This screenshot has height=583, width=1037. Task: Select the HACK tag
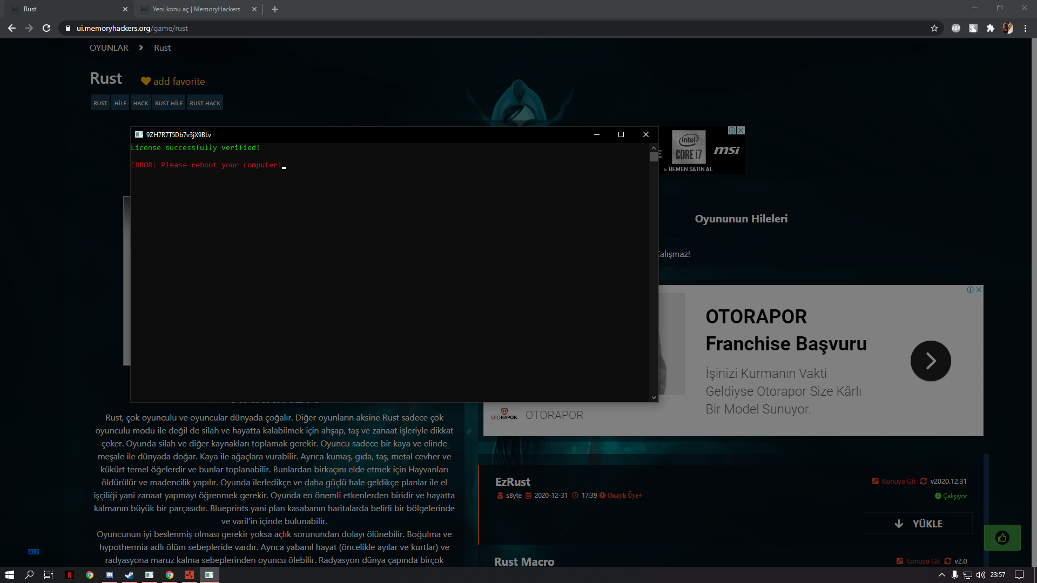coord(141,103)
